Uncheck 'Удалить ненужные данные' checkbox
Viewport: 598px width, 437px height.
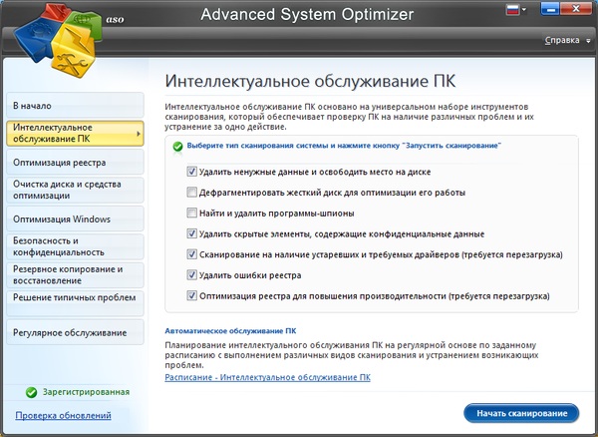pyautogui.click(x=191, y=171)
